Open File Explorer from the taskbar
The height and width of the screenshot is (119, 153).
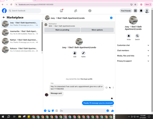click(20, 117)
